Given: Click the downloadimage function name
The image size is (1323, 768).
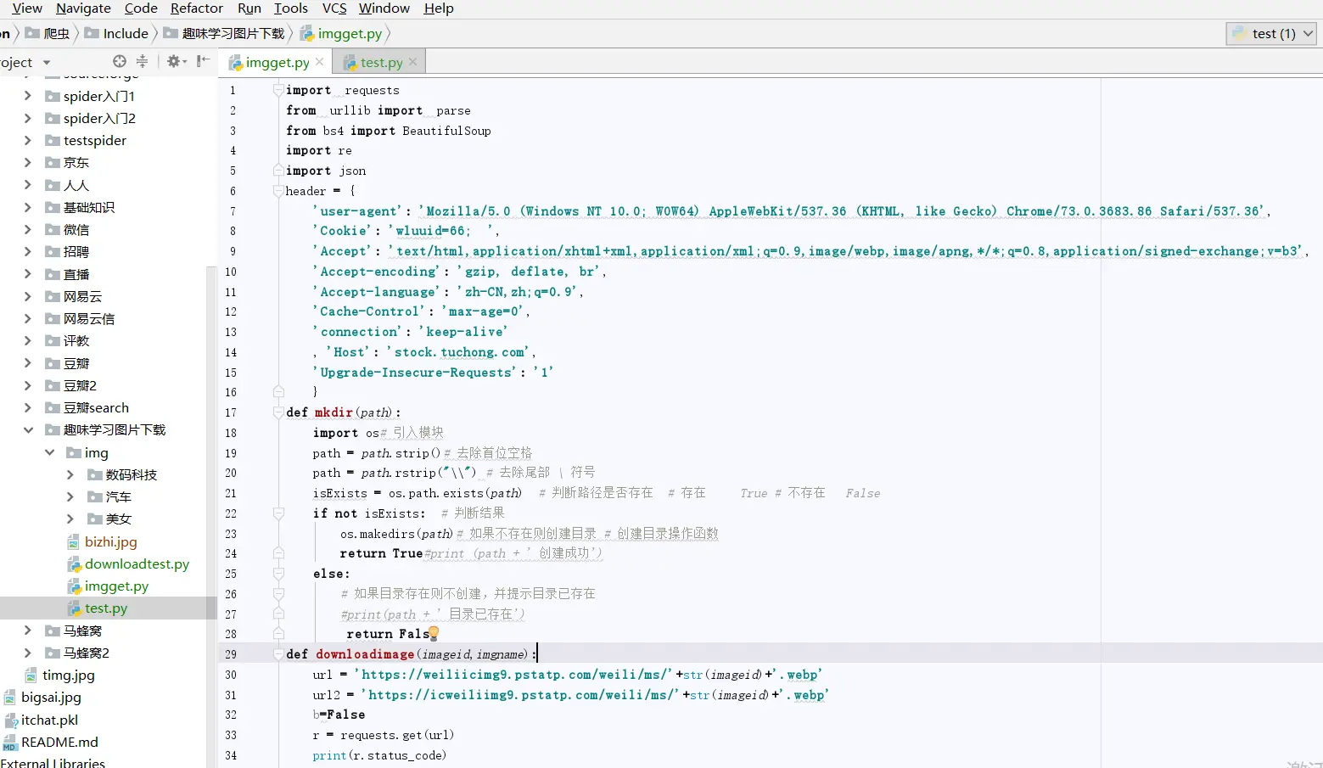Looking at the screenshot, I should pos(365,654).
